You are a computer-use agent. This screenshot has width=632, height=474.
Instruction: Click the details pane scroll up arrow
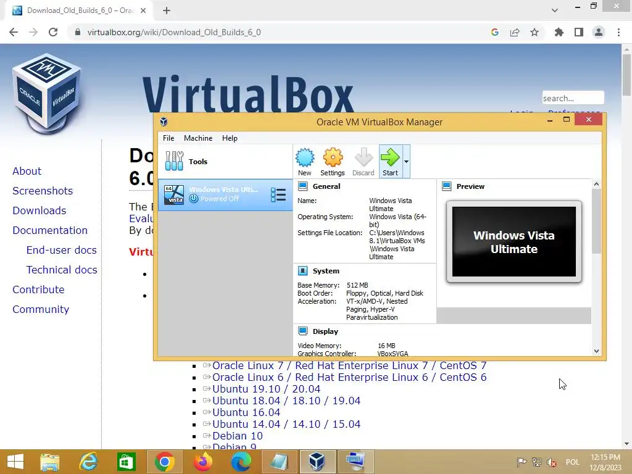(x=597, y=184)
